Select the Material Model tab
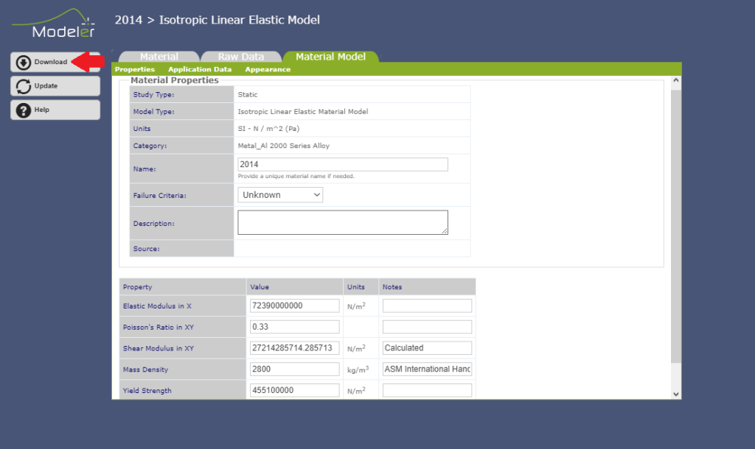This screenshot has height=449, width=755. (330, 57)
